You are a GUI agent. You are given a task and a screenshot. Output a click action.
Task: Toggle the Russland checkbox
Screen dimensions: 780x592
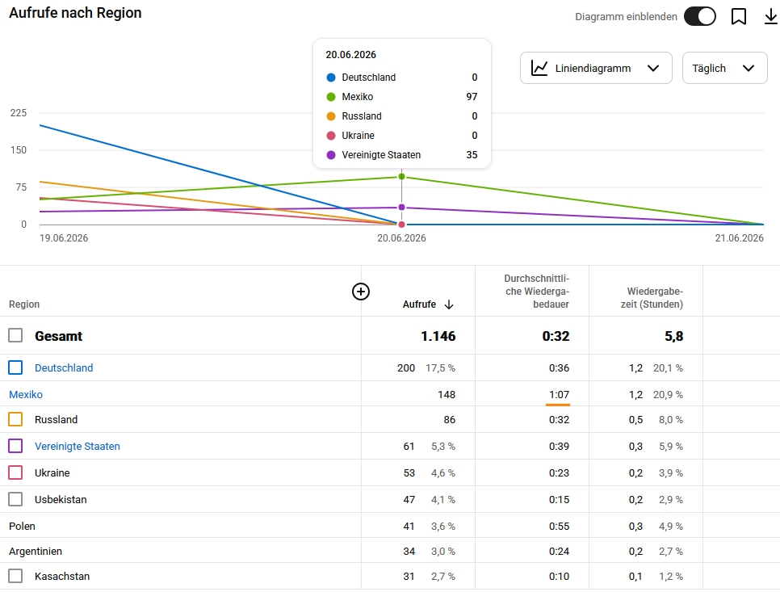tap(15, 419)
